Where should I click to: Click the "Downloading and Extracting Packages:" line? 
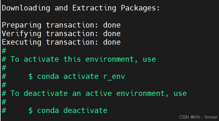(81, 8)
